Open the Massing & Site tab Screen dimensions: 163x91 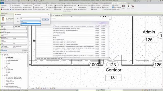coord(46,3)
